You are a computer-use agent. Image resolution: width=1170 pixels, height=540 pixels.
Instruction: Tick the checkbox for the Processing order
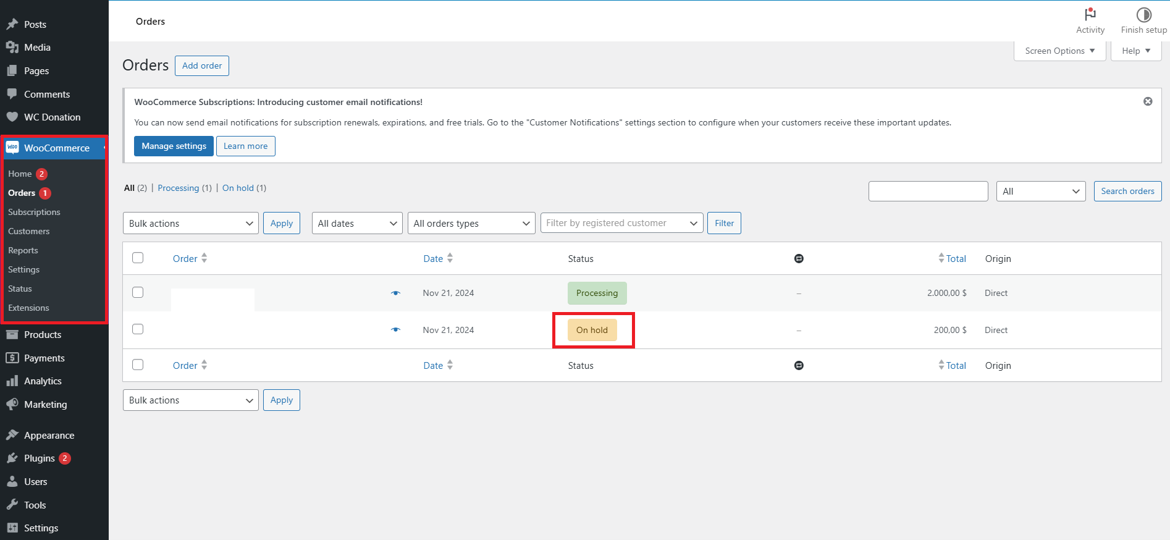[x=138, y=292]
